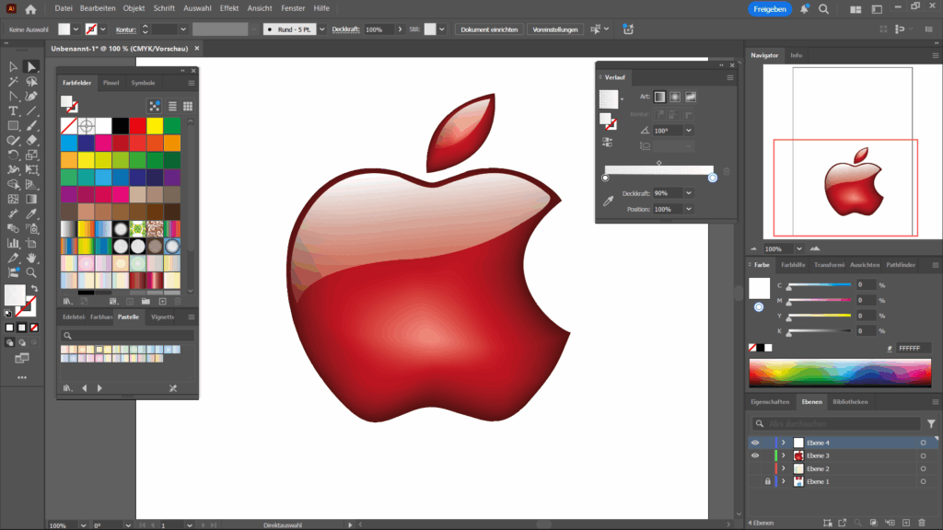Click the layer filter funnel icon
Screen dimensions: 943x530
click(x=931, y=424)
